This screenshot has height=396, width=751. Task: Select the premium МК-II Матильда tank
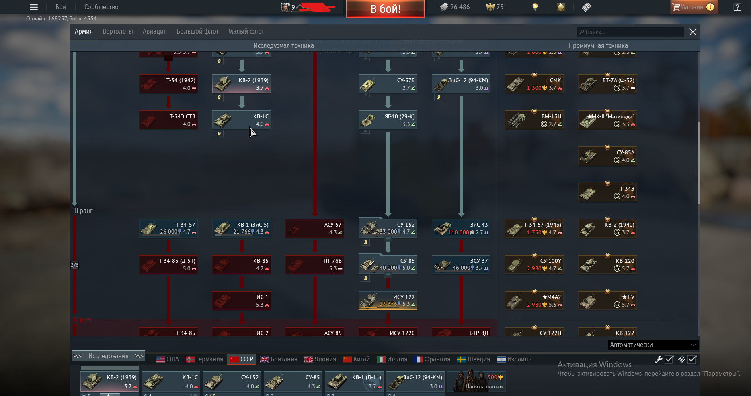[x=607, y=120]
